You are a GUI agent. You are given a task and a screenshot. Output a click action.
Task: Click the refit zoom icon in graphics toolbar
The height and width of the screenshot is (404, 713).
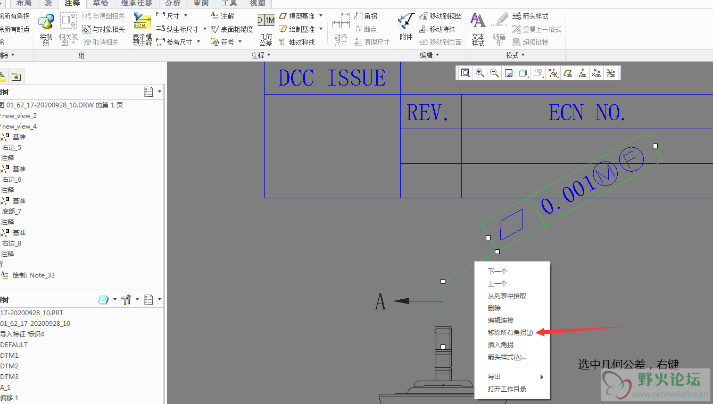pos(466,73)
